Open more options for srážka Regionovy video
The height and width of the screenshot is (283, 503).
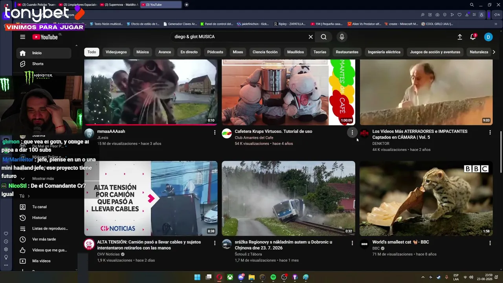click(352, 243)
